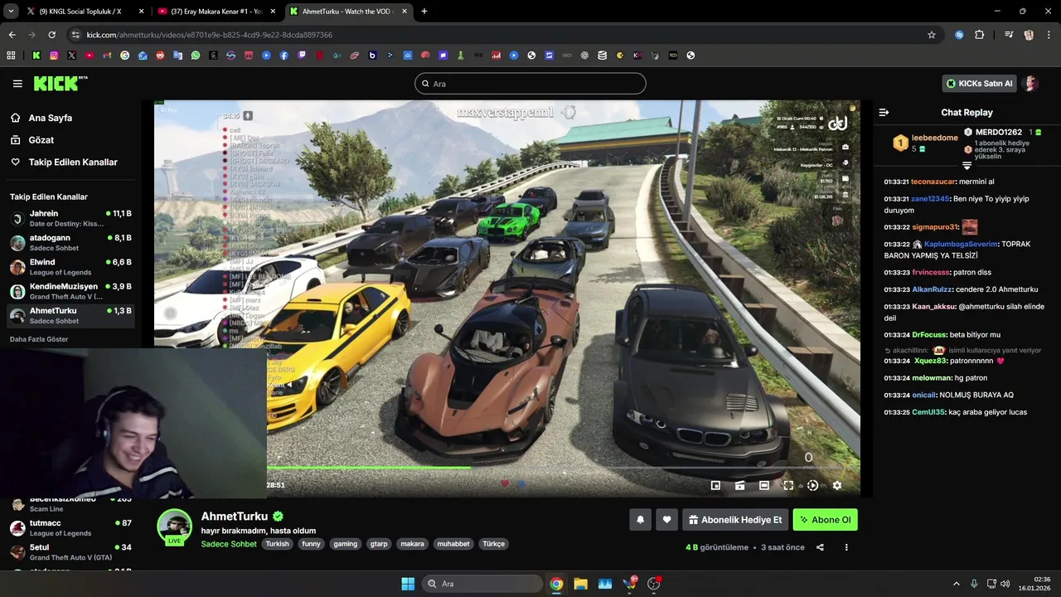Viewport: 1061px width, 597px height.
Task: Open tutmacc channel in sidebar
Action: pos(70,527)
